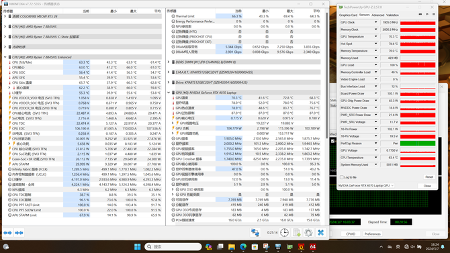Click the GPU-Z refresh icon

(427, 14)
